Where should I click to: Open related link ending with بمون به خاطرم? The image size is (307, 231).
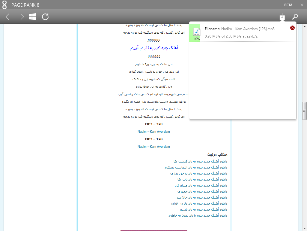[x=198, y=215]
